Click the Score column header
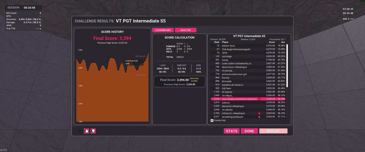This screenshot has width=365, height=152. tap(272, 42)
